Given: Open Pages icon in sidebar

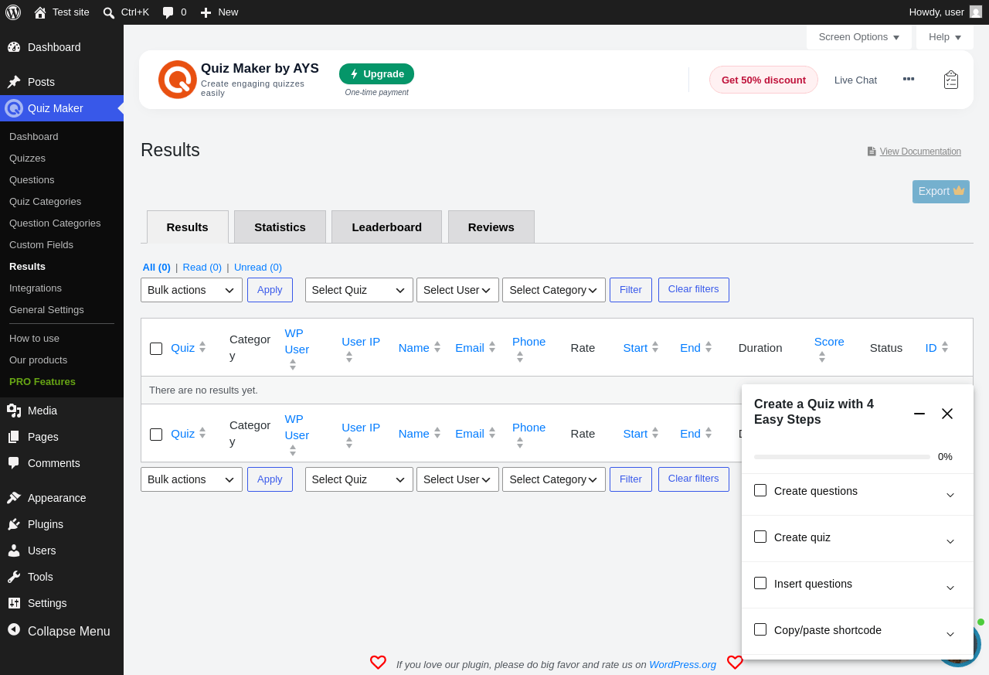Looking at the screenshot, I should [x=14, y=437].
